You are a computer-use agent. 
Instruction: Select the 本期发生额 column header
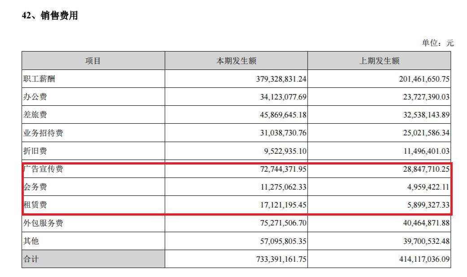point(236,61)
